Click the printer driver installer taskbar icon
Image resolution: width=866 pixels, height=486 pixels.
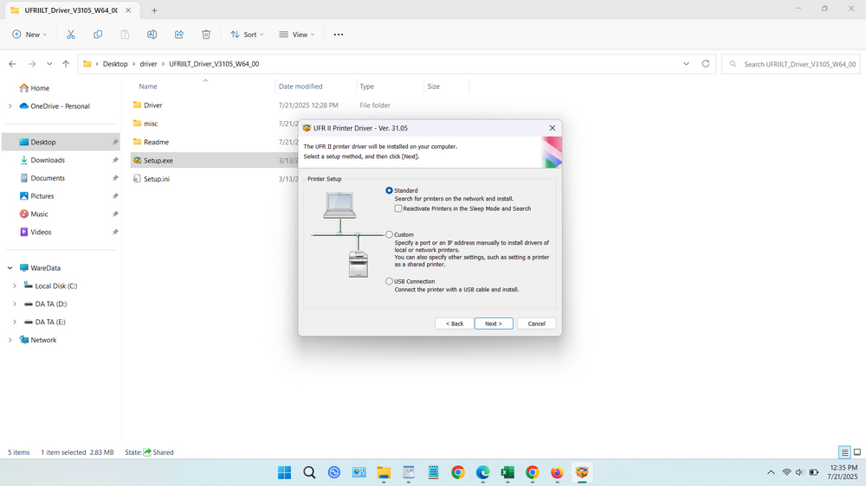point(582,472)
